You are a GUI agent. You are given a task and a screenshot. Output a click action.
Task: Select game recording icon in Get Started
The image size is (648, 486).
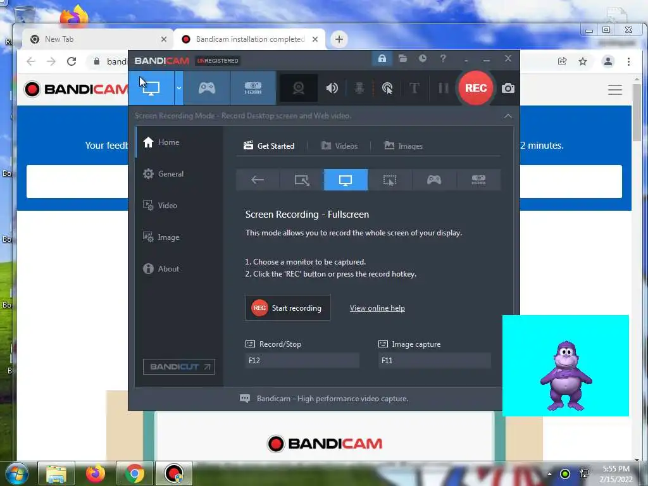pos(434,180)
